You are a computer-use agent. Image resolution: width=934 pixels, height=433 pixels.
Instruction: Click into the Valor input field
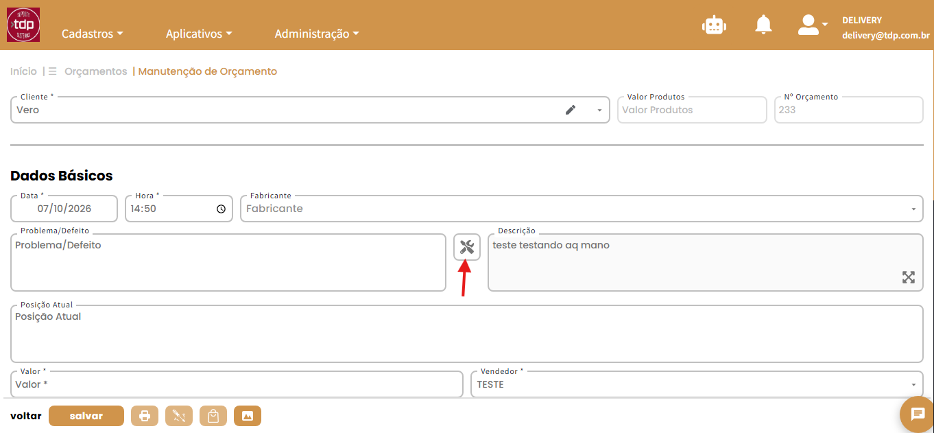tap(237, 384)
